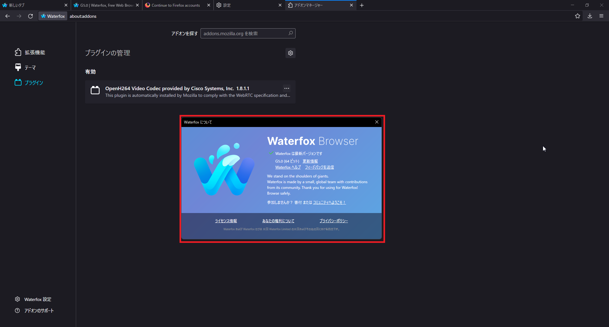This screenshot has height=327, width=609.
Task: Click the OpenH264 Video Codec plugin card
Action: pos(190,92)
